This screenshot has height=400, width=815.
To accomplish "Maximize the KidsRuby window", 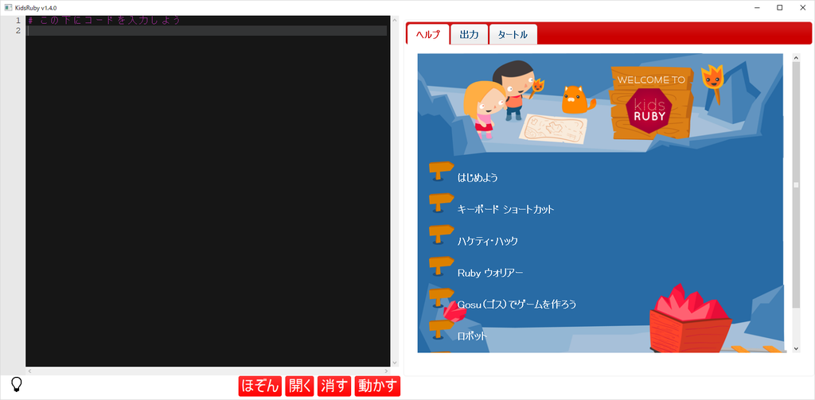I will point(780,7).
